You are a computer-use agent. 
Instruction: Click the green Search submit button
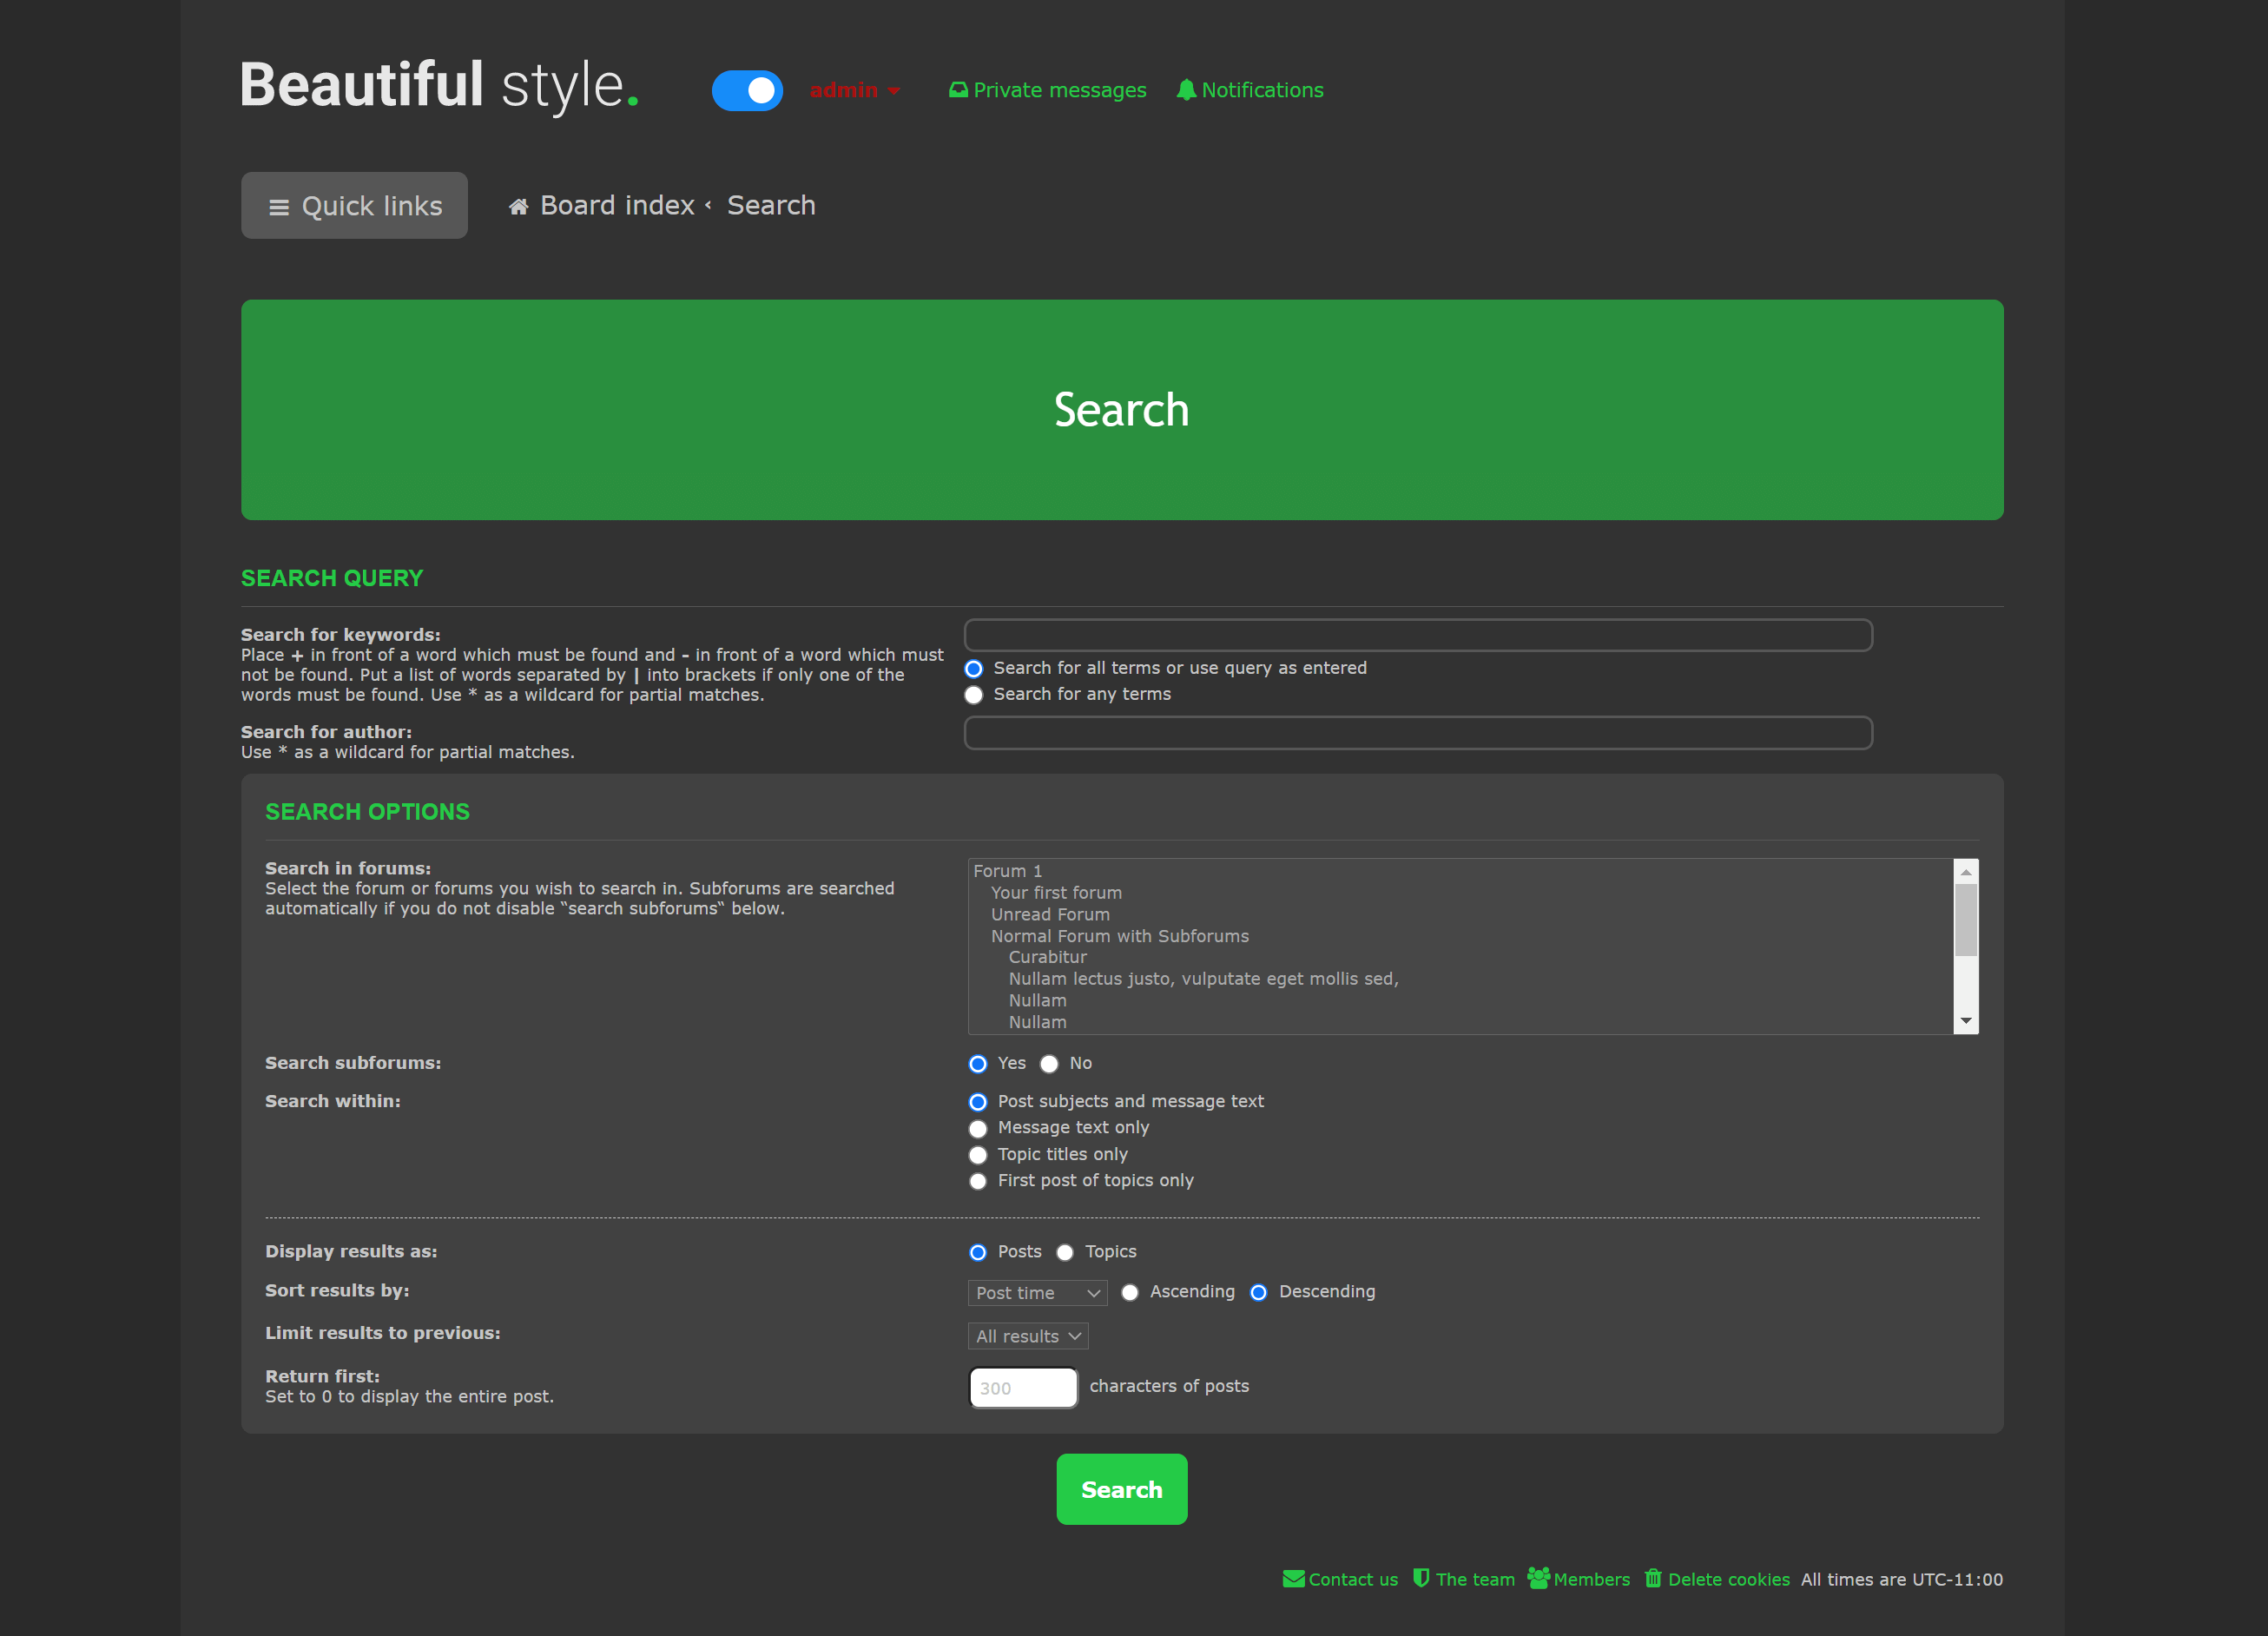coord(1122,1489)
